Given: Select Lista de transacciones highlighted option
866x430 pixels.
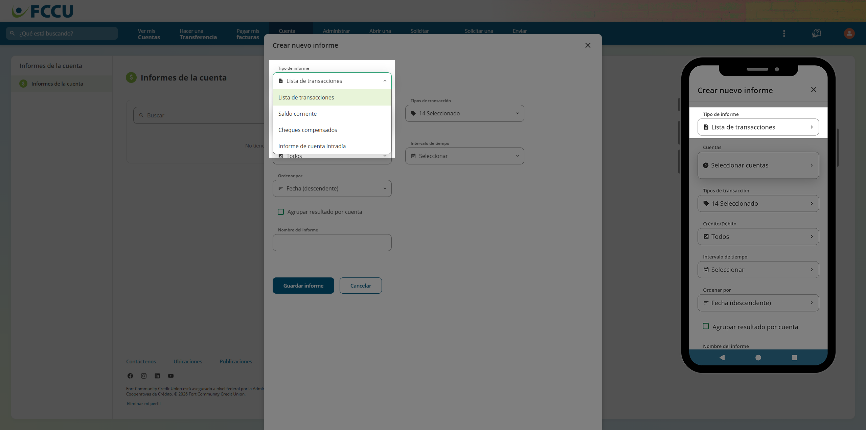Looking at the screenshot, I should [332, 97].
